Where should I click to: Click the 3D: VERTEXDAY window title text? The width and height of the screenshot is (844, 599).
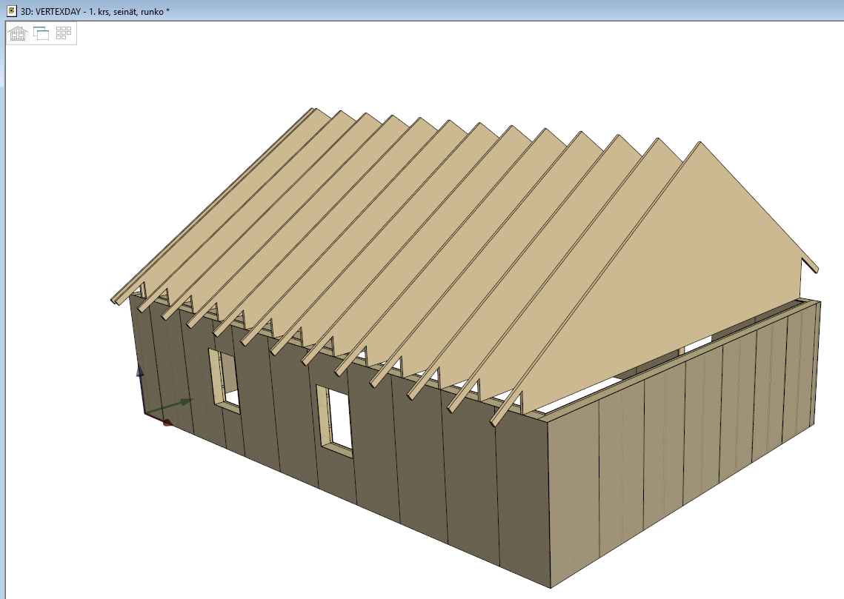(x=96, y=10)
